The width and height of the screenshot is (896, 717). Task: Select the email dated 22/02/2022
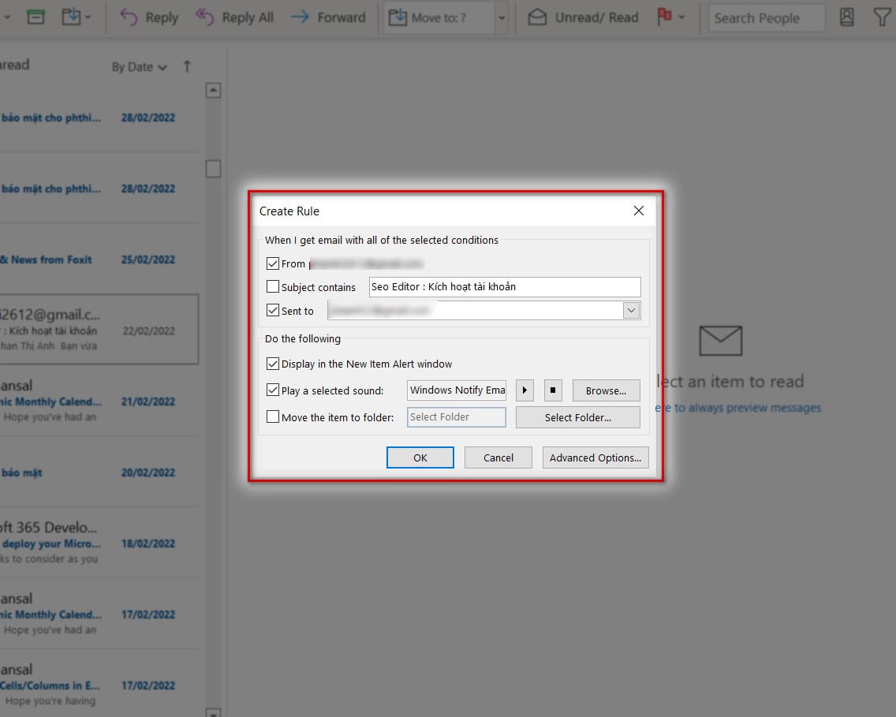click(x=99, y=330)
